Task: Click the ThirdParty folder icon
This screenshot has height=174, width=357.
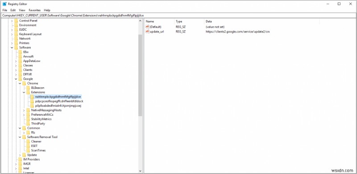Action: (x=28, y=124)
